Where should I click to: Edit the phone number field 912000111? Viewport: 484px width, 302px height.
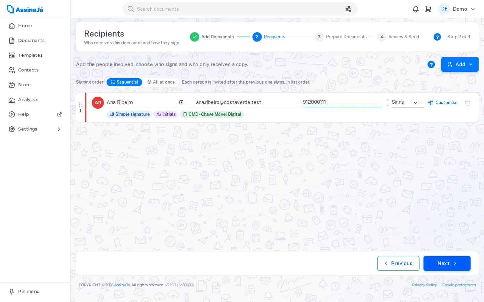pyautogui.click(x=342, y=102)
